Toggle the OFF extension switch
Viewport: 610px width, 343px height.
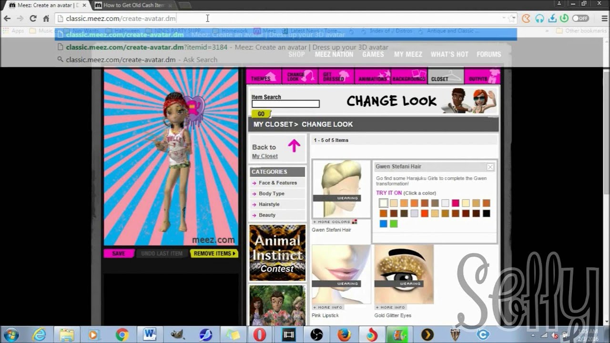[x=580, y=19]
